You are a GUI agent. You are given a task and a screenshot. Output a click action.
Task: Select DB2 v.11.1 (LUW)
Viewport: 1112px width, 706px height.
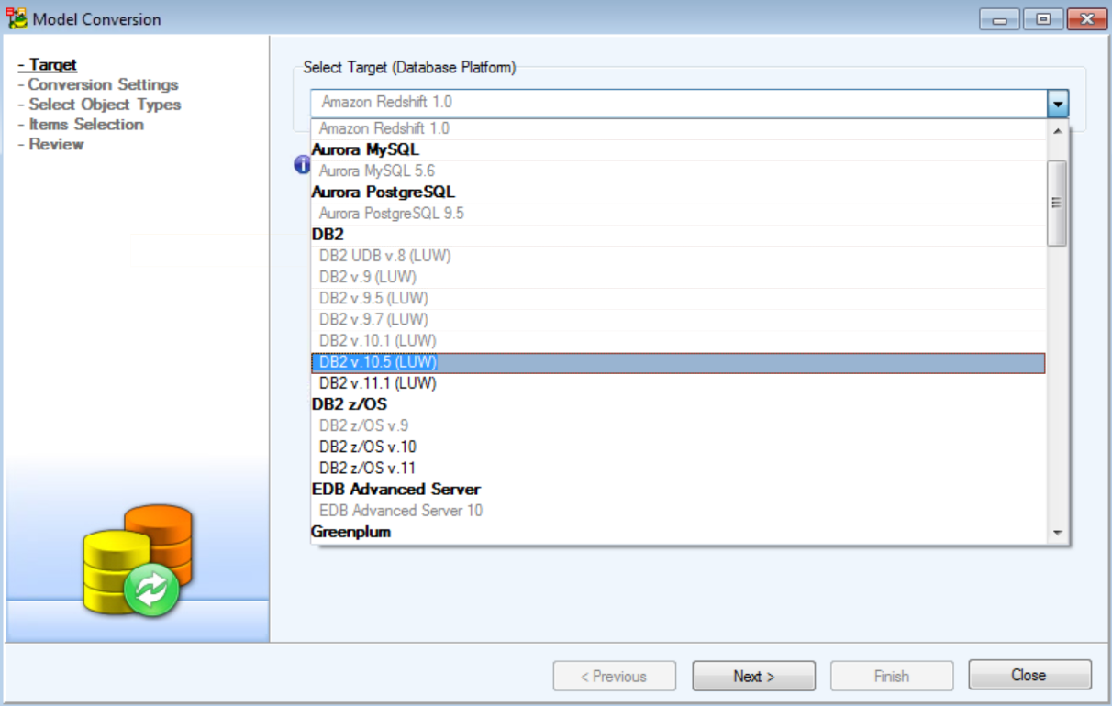(x=679, y=383)
